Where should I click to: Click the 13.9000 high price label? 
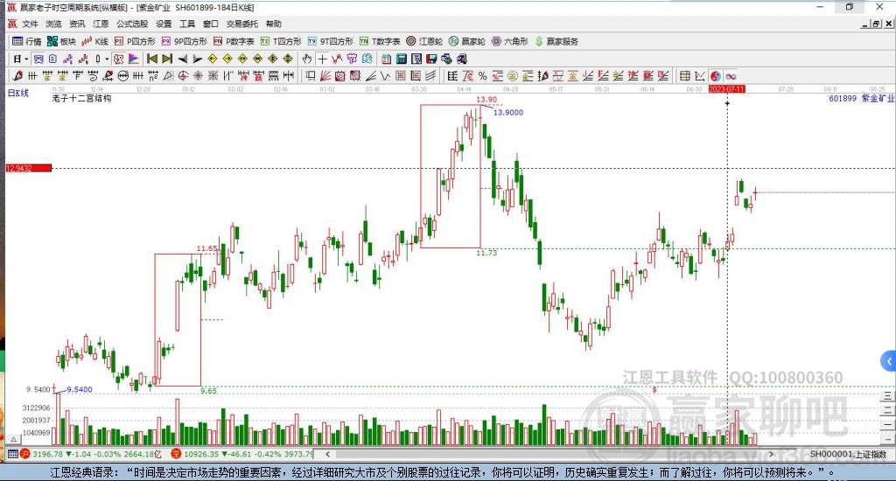[x=508, y=113]
